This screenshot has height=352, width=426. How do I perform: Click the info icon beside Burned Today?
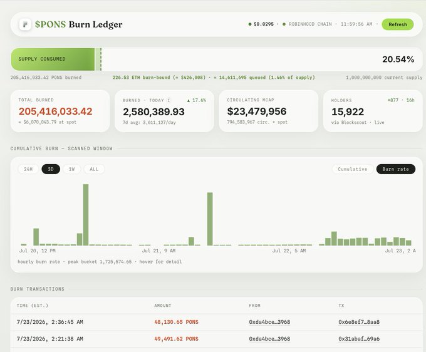(x=169, y=100)
